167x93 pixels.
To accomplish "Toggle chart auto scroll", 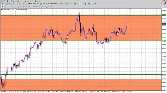I will (x=79, y=4).
